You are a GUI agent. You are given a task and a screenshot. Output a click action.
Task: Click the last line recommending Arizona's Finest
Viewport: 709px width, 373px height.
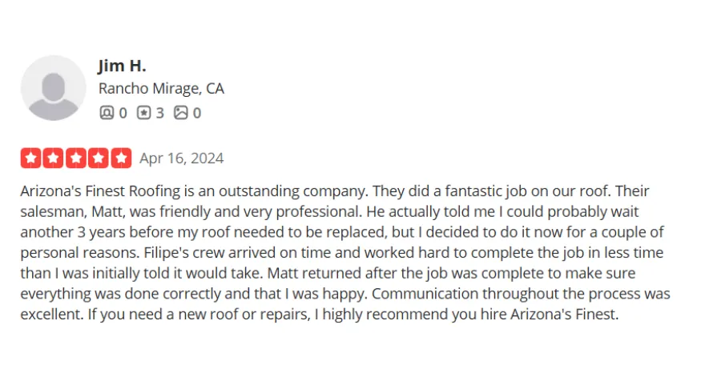[319, 315]
